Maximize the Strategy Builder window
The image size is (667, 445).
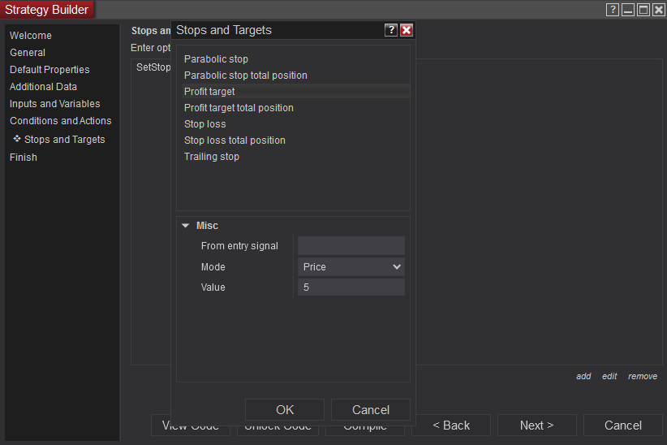643,10
